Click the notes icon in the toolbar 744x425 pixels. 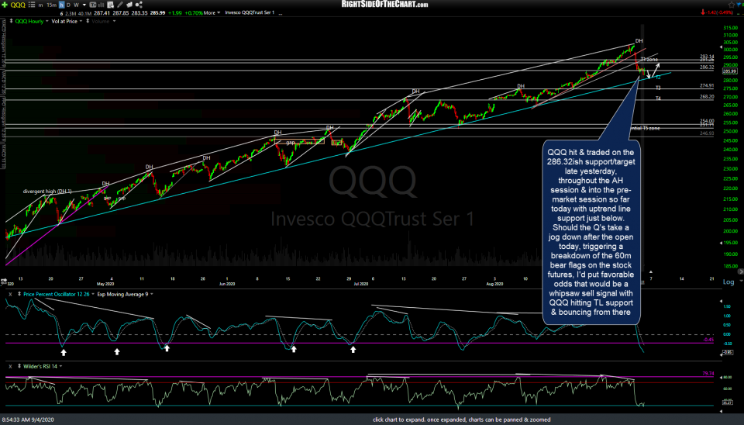(129, 5)
